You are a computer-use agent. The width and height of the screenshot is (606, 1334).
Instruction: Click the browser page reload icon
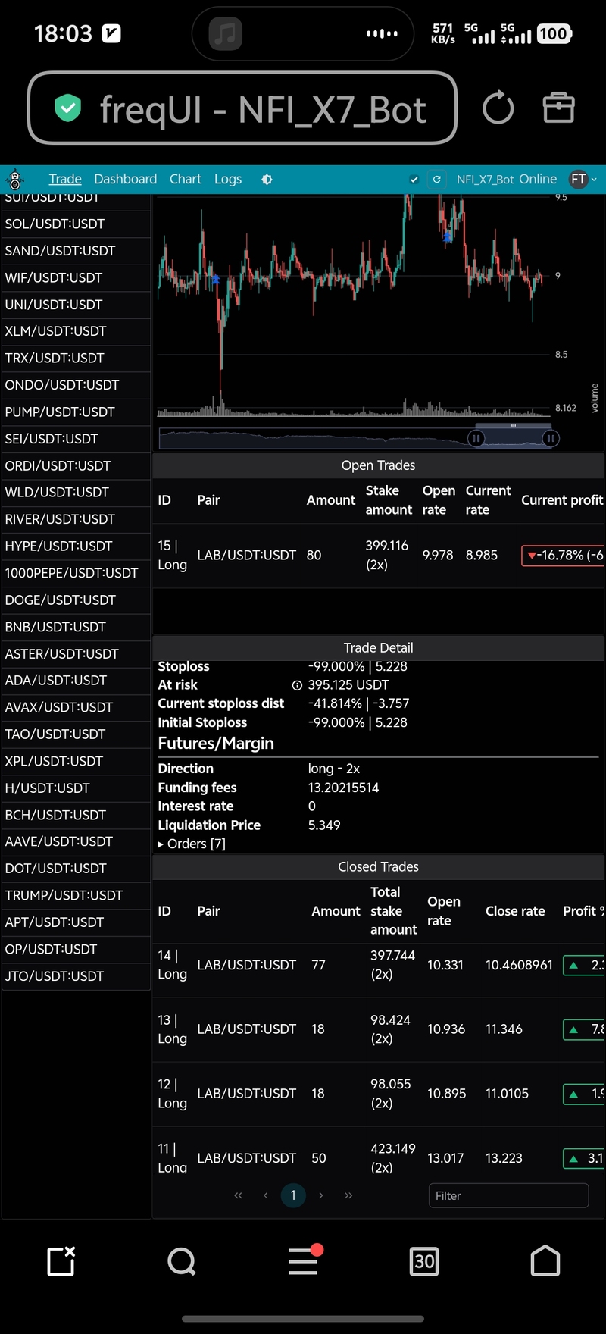(498, 108)
